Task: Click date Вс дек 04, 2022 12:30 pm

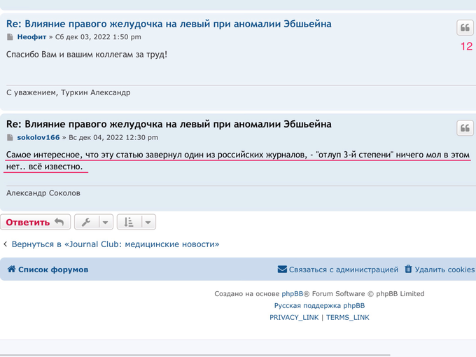Action: pos(113,137)
